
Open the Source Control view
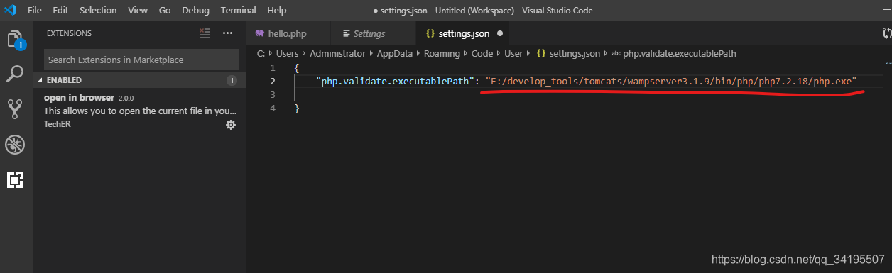coord(15,108)
